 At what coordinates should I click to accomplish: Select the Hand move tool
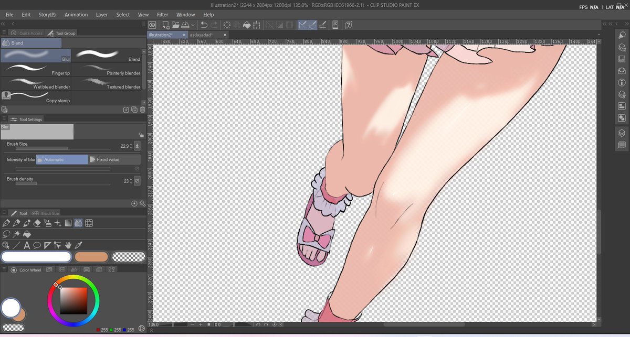click(68, 244)
